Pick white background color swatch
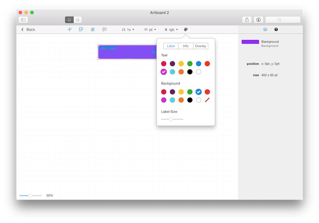The height and width of the screenshot is (223, 319). point(198,100)
